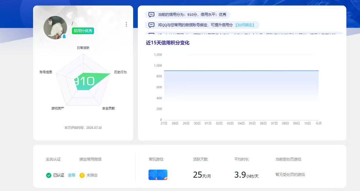This screenshot has height=191, width=360.
Task: Click the 1,200 value on the chart axis
Action: click(158, 55)
